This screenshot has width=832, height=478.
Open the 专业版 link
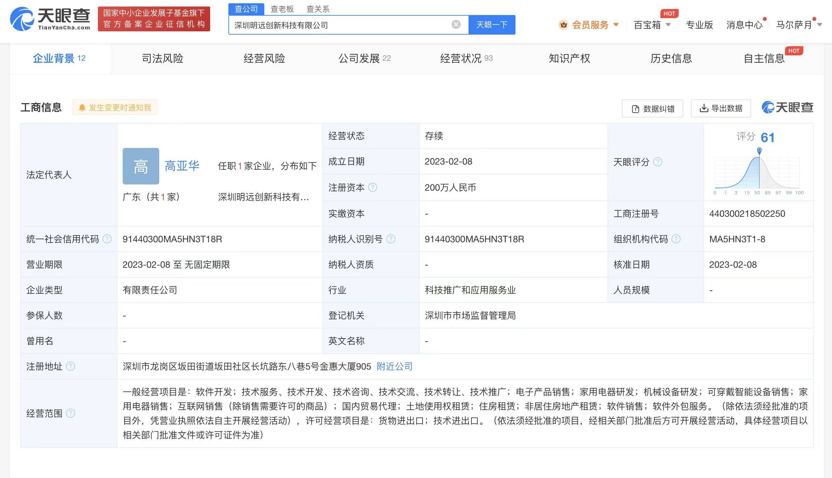click(x=700, y=25)
